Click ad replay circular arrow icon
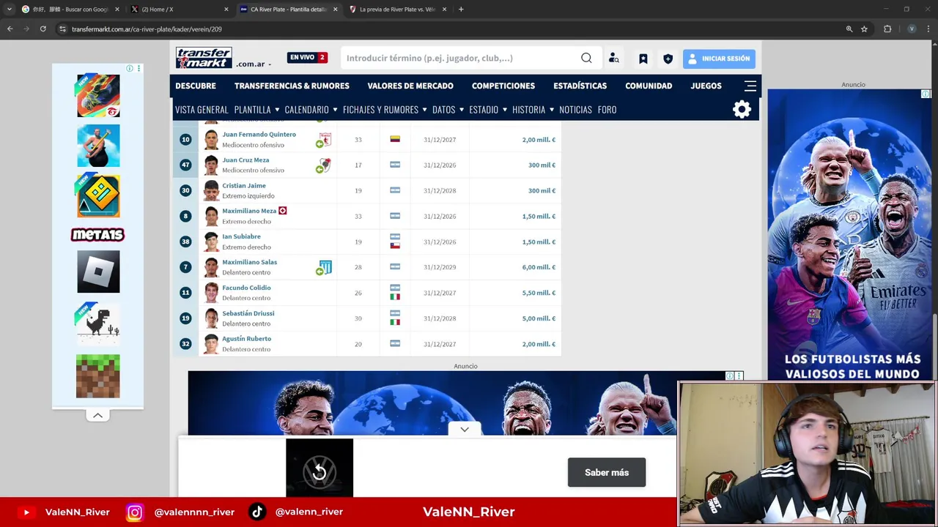 [x=320, y=473]
